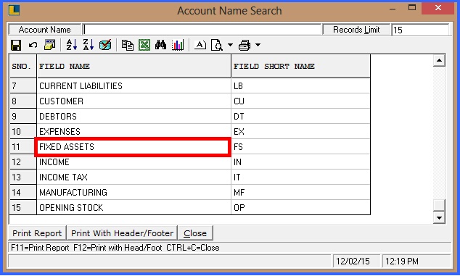The height and width of the screenshot is (276, 460).
Task: Export to Excel using the green icon
Action: [144, 45]
